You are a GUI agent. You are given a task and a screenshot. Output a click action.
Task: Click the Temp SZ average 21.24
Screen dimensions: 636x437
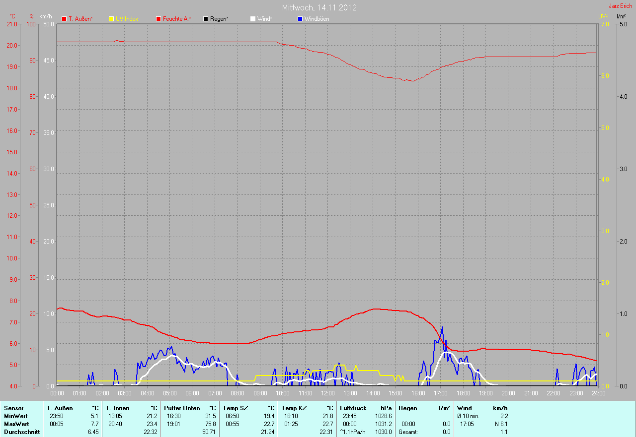pos(268,432)
